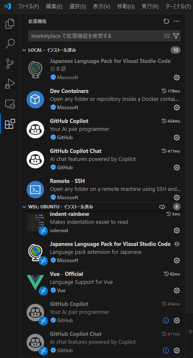The height and width of the screenshot is (358, 193).
Task: Clear extension search results icon
Action: 167,36
